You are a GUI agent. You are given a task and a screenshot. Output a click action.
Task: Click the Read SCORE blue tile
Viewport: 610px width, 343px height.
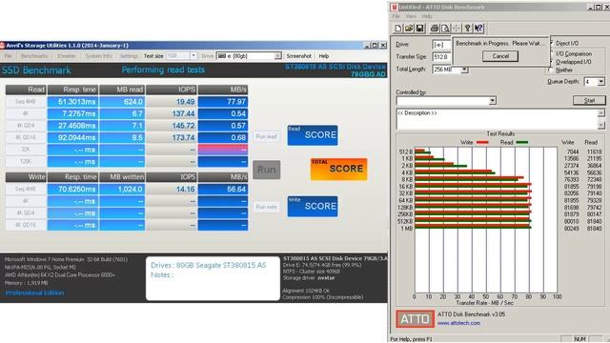click(313, 135)
